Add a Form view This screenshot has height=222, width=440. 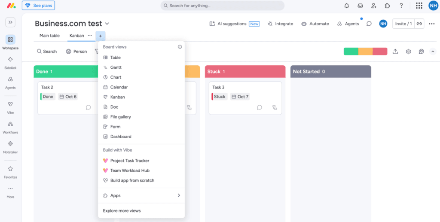tap(141, 127)
